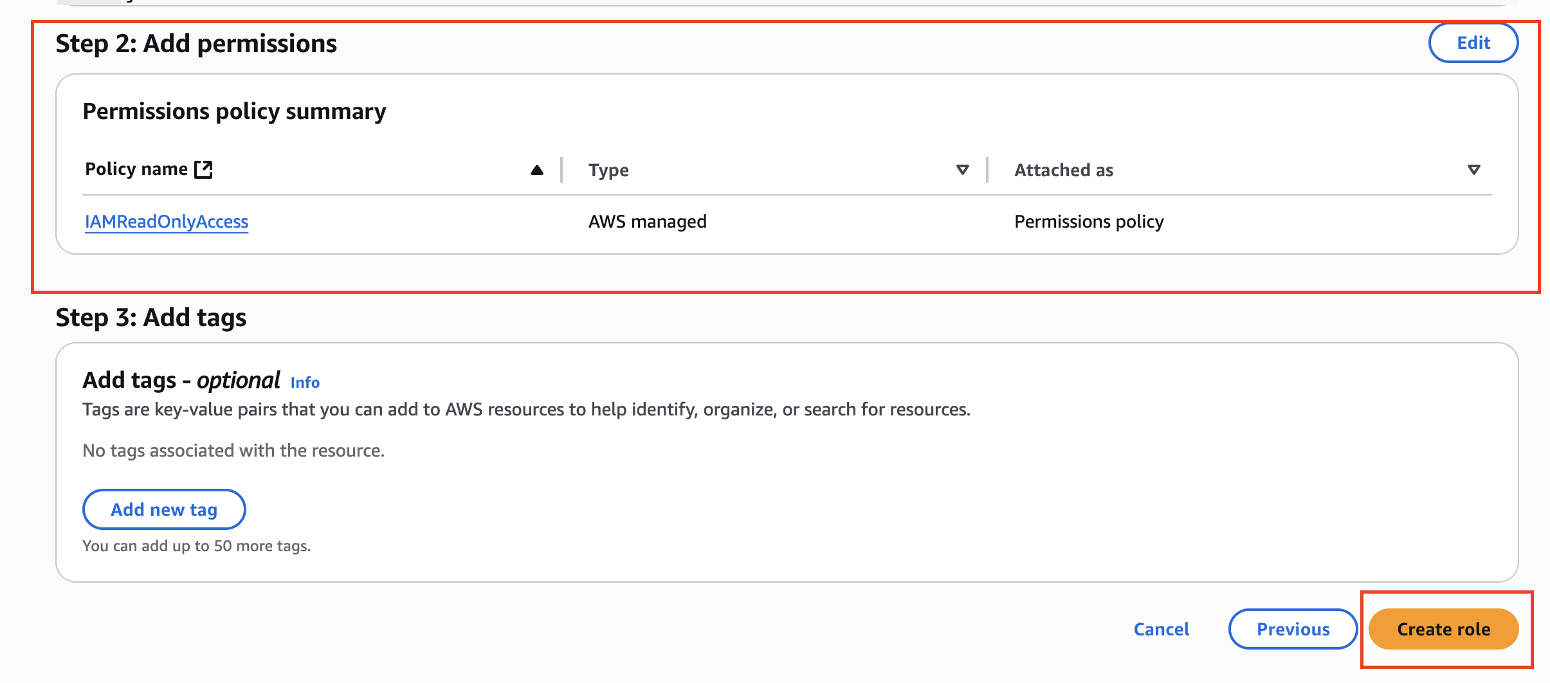Viewport: 1550px width, 683px height.
Task: Sort the Type column using its arrow
Action: coord(962,170)
